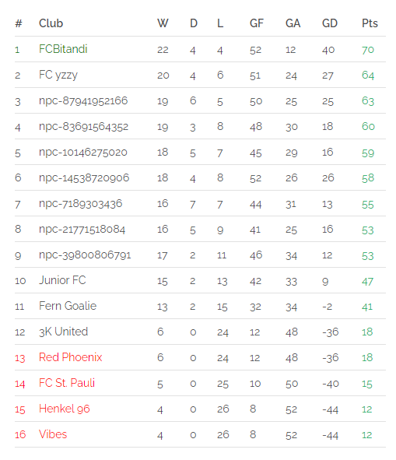Open npc-14538720906 team entry

click(x=84, y=177)
